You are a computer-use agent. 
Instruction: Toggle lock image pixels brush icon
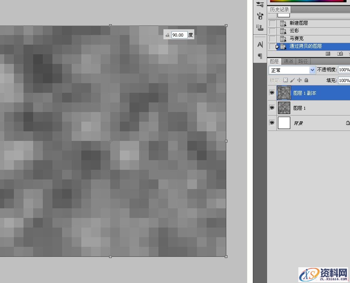click(292, 80)
